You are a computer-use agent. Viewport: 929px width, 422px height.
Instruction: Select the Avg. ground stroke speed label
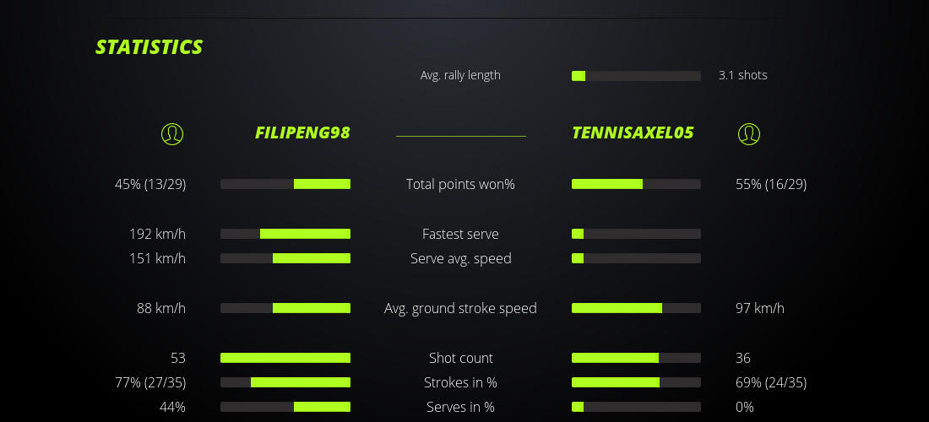tap(460, 308)
